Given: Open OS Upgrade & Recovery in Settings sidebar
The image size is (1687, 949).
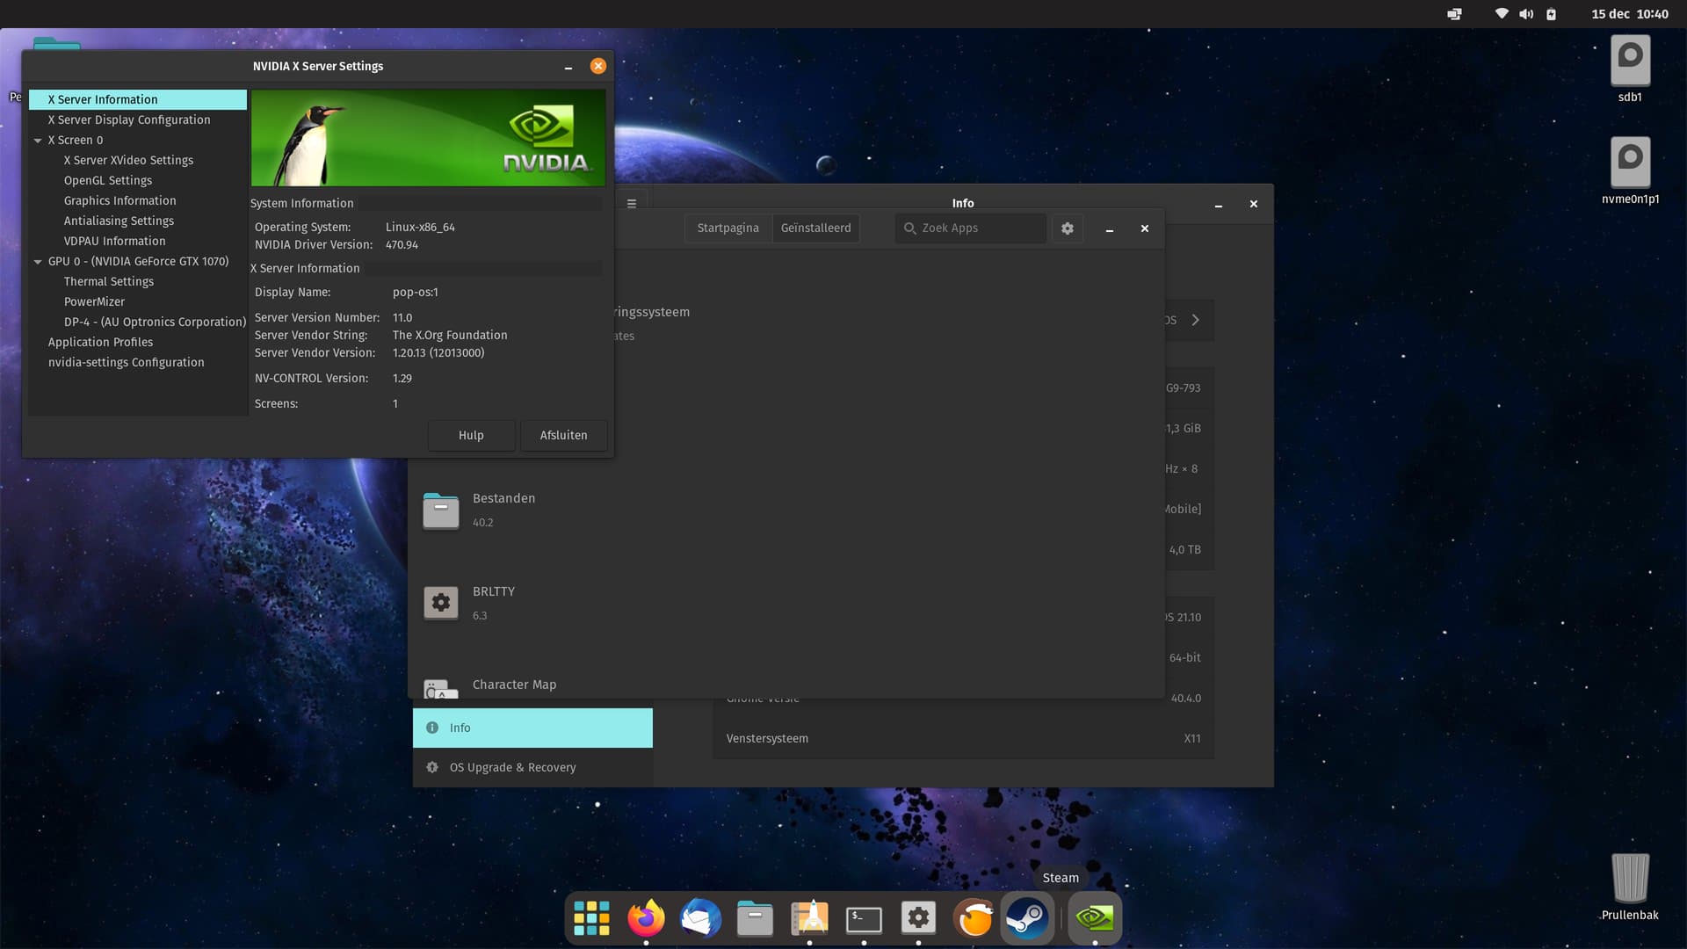Looking at the screenshot, I should 532,767.
